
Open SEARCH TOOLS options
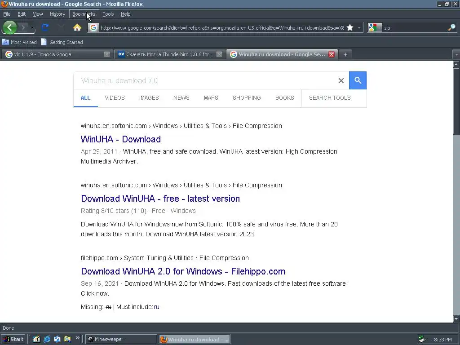coord(330,97)
